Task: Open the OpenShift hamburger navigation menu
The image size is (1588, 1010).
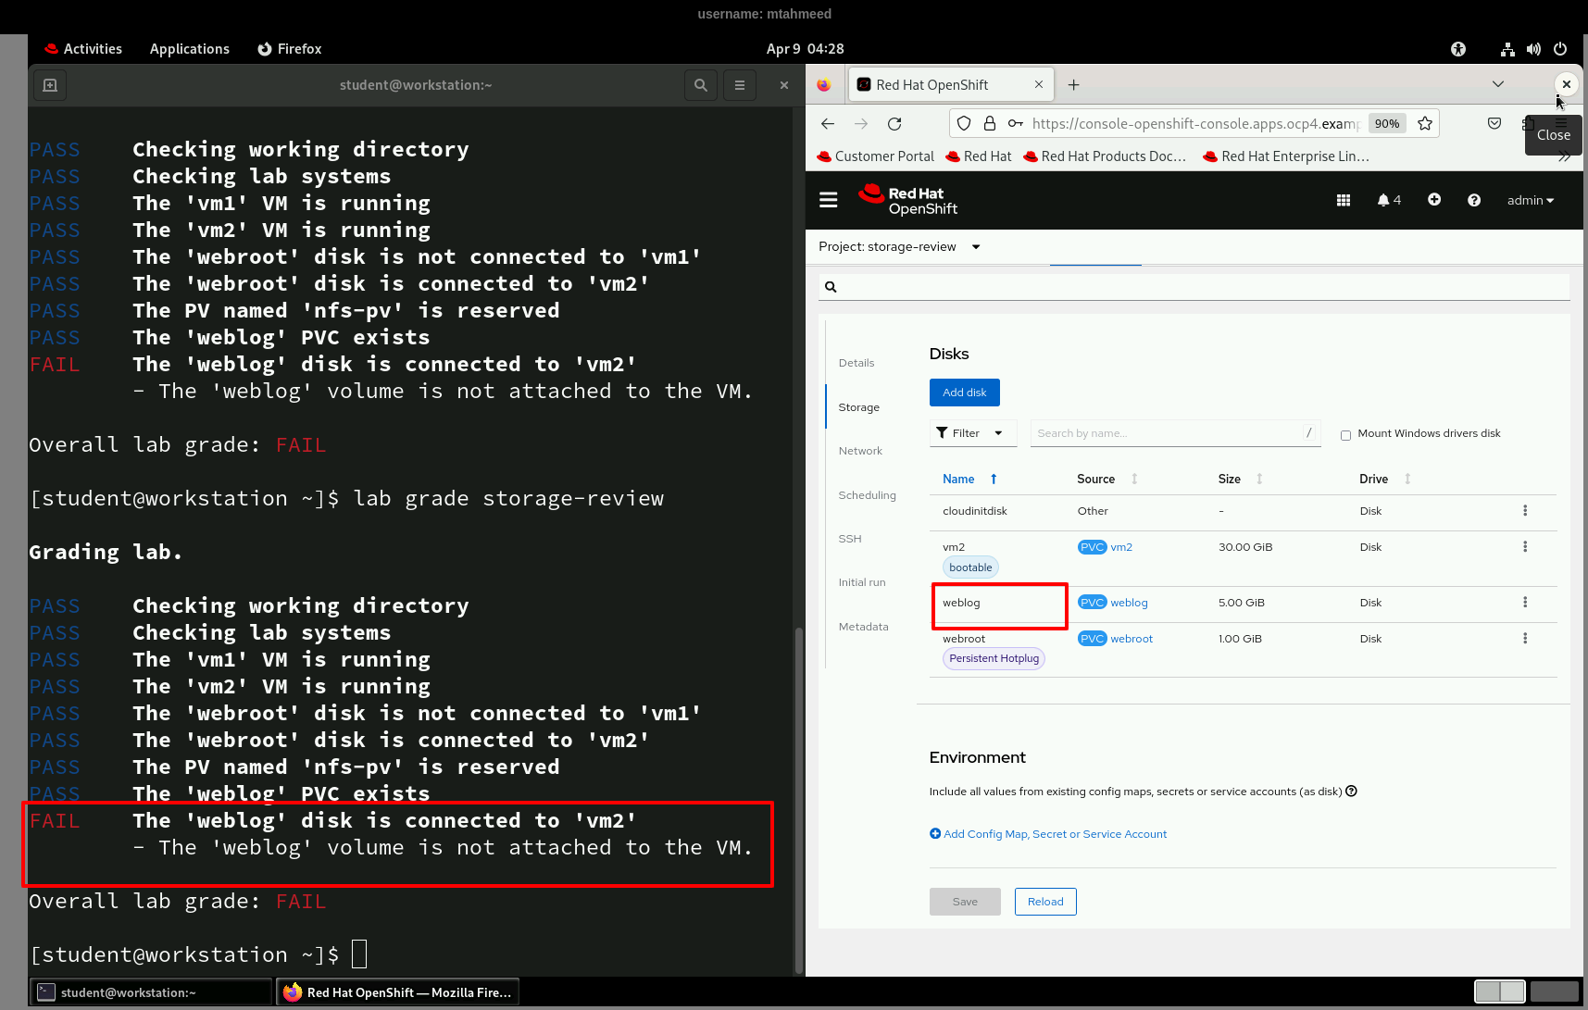Action: point(829,200)
